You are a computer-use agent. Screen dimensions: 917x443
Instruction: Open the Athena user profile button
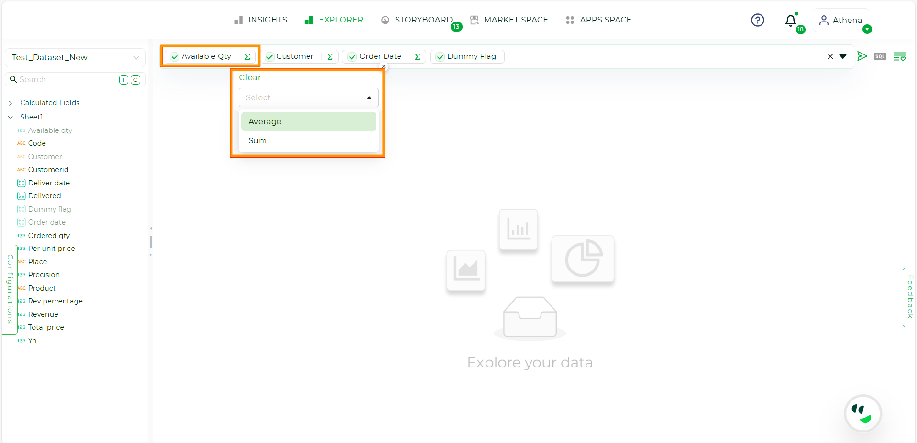(x=841, y=20)
